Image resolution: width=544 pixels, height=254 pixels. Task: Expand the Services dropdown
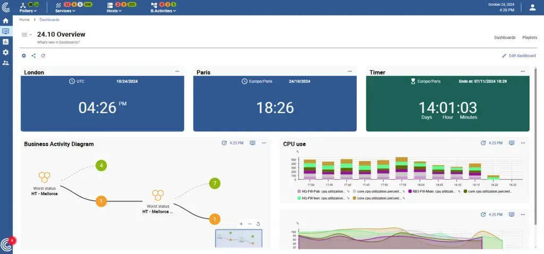coord(65,11)
